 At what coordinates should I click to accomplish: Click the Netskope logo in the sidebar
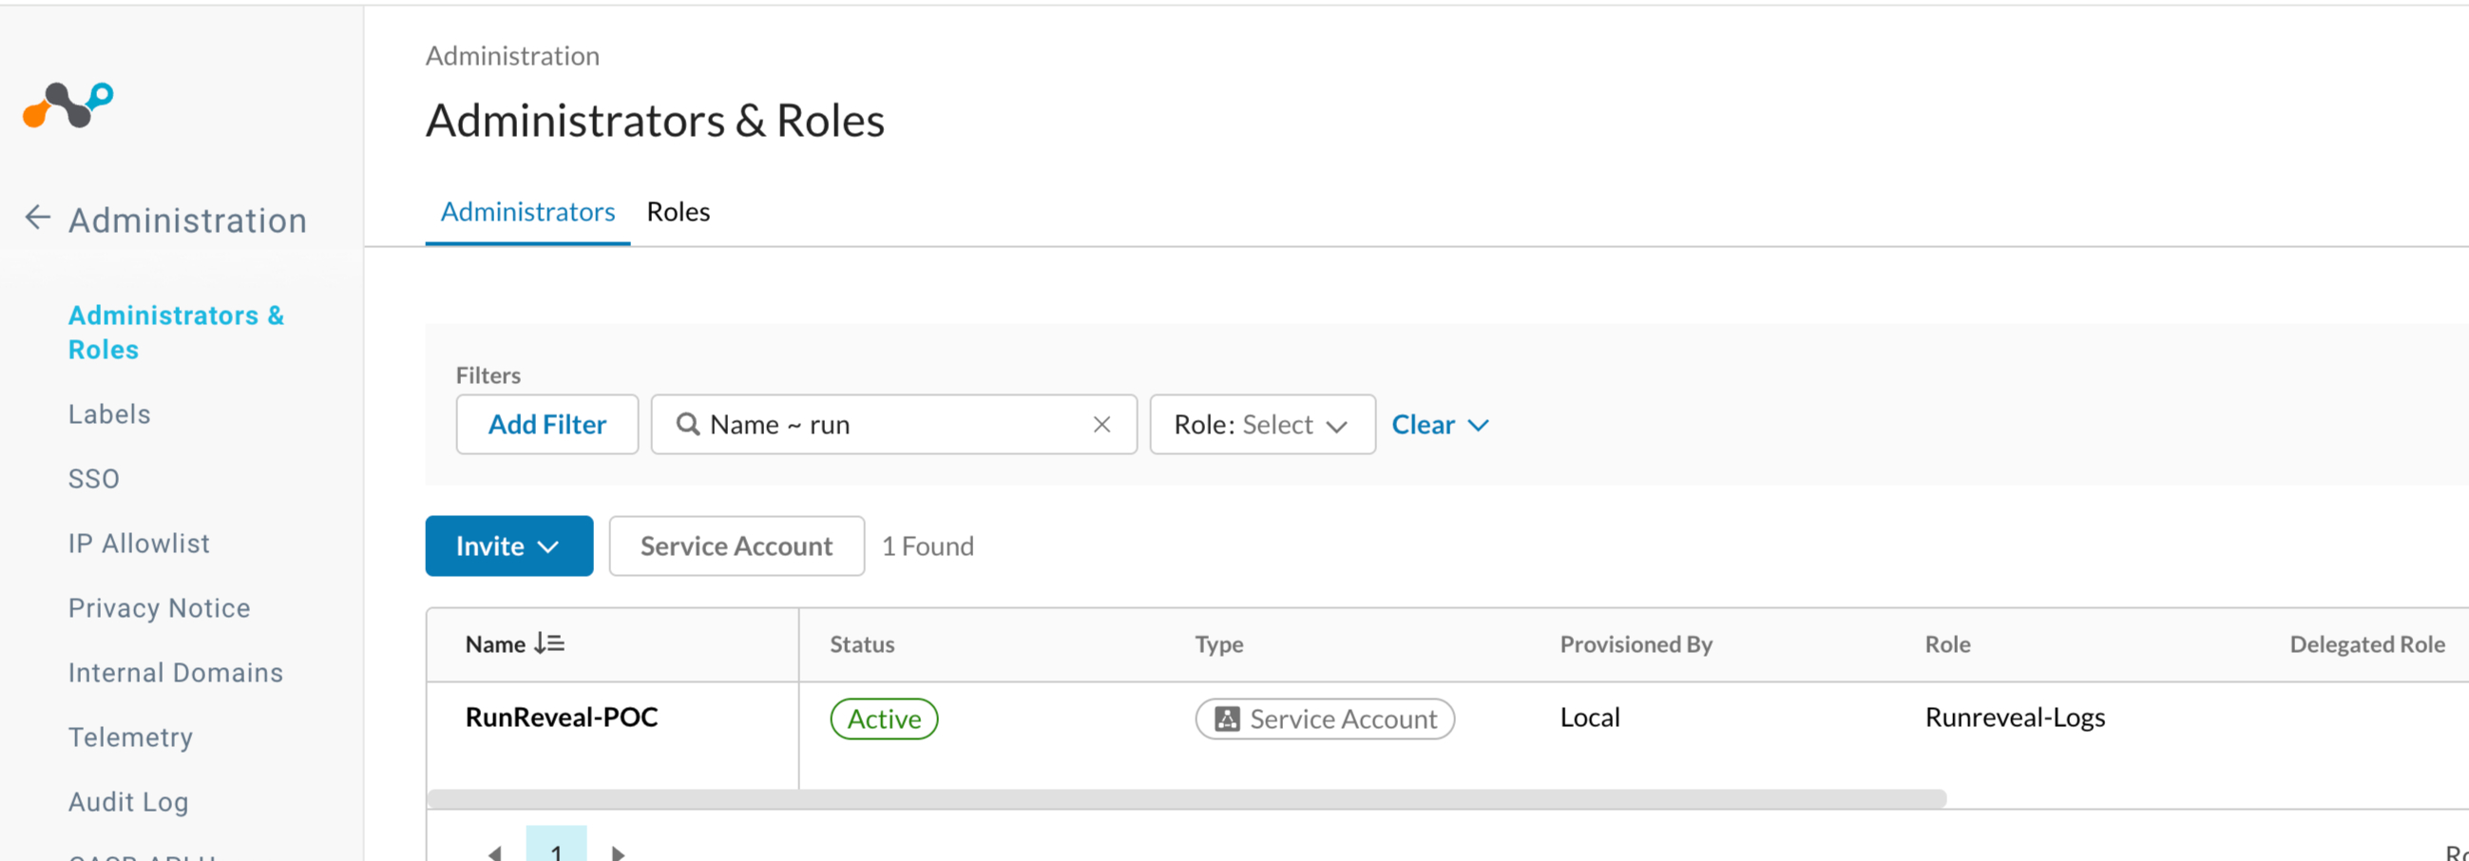[67, 105]
